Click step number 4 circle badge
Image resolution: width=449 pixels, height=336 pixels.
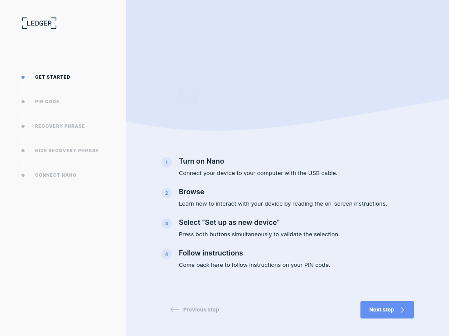(x=167, y=254)
